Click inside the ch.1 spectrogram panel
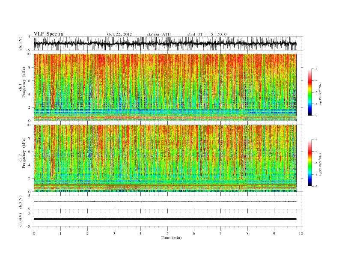This screenshot has height=262, width=339. click(x=165, y=87)
